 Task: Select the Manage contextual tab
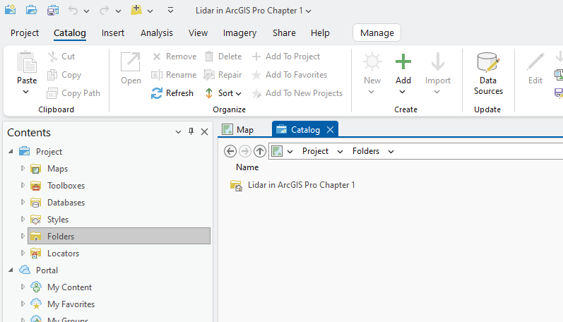coord(377,33)
